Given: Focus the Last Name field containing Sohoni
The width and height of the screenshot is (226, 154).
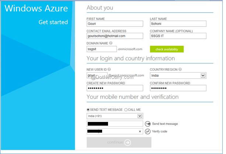Looking at the screenshot, I should click(178, 24).
